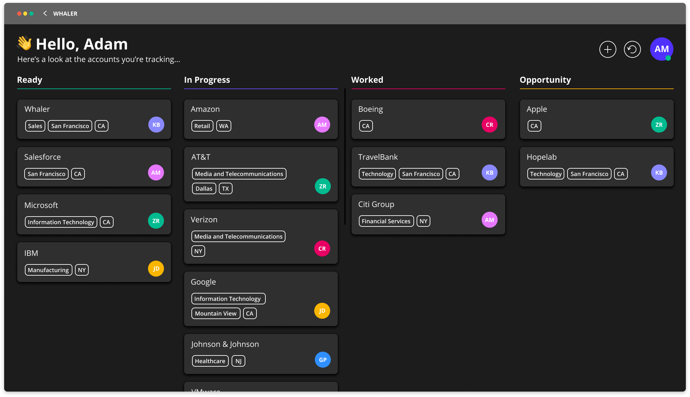This screenshot has height=397, width=690.
Task: Click the Retail tag on the Amazon card
Action: [x=202, y=126]
